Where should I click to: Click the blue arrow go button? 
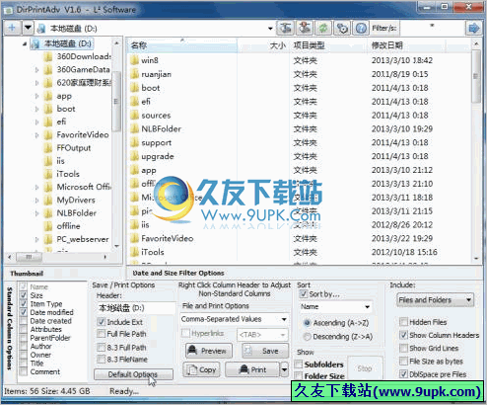coord(473,29)
